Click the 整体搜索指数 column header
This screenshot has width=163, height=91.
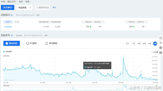[x=44, y=22]
